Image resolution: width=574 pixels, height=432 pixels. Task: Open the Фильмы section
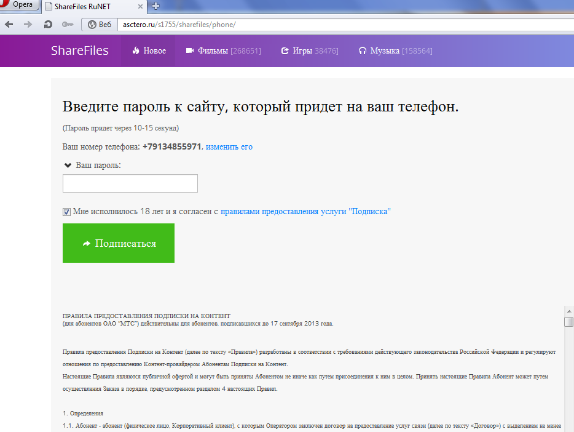click(x=224, y=50)
